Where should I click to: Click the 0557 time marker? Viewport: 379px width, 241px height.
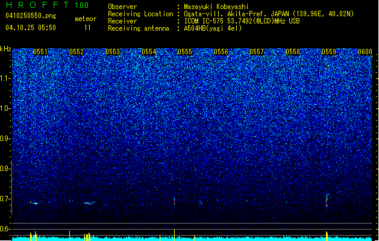(x=257, y=52)
